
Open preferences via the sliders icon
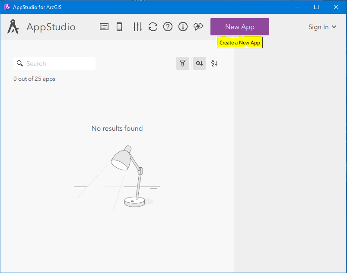(137, 27)
